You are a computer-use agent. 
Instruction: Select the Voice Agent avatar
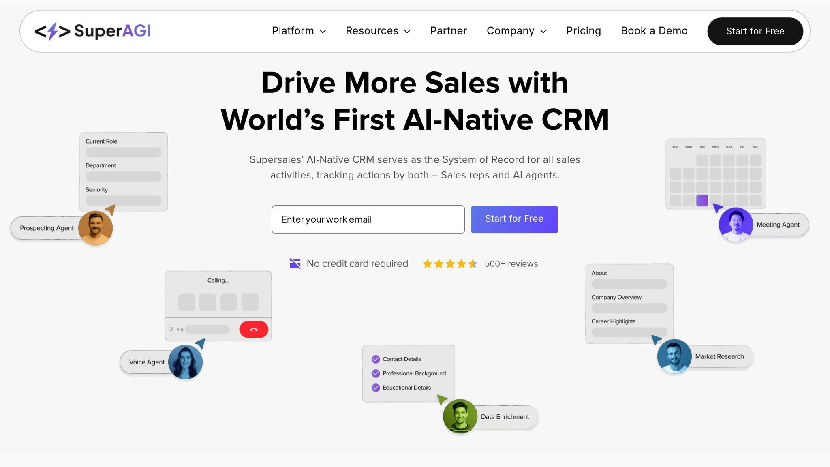pos(185,362)
